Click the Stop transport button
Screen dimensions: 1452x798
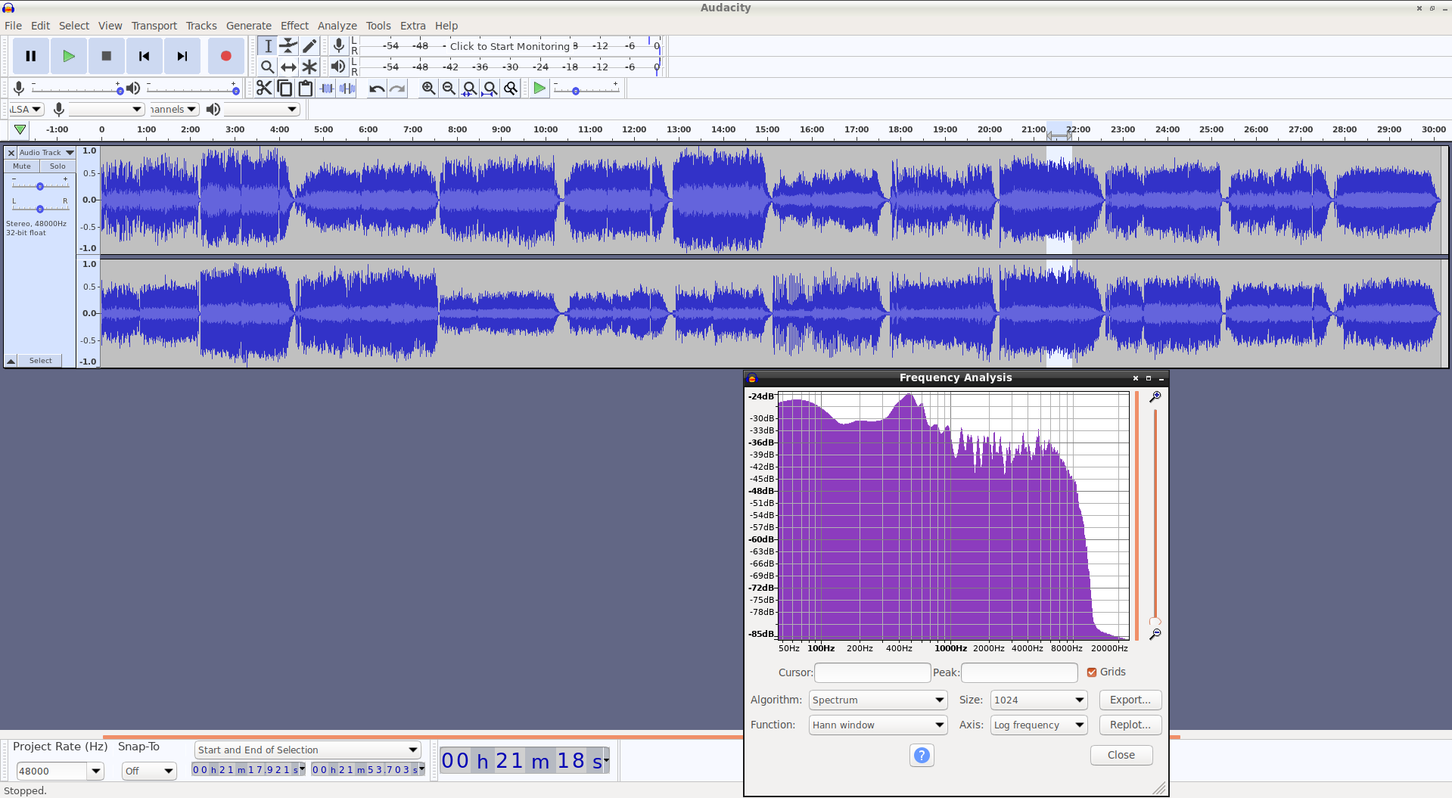click(107, 56)
